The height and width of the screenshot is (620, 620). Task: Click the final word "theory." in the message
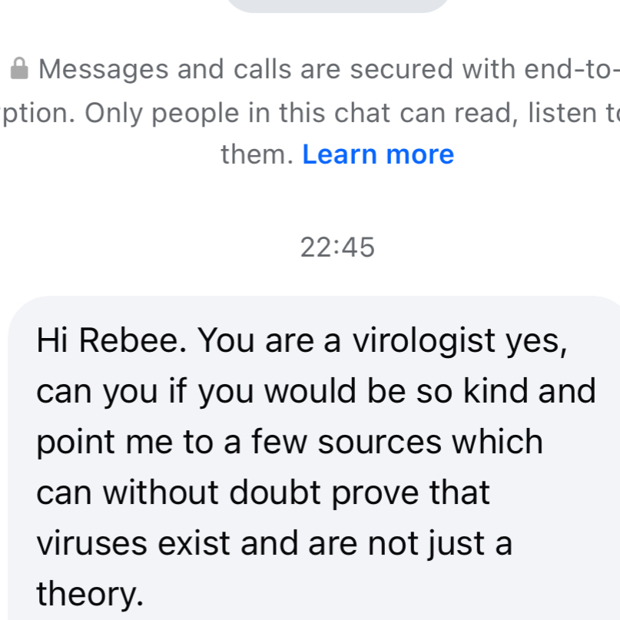pos(90,593)
